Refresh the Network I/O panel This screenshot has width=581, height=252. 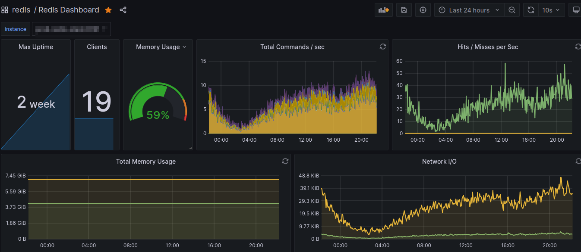pyautogui.click(x=578, y=161)
